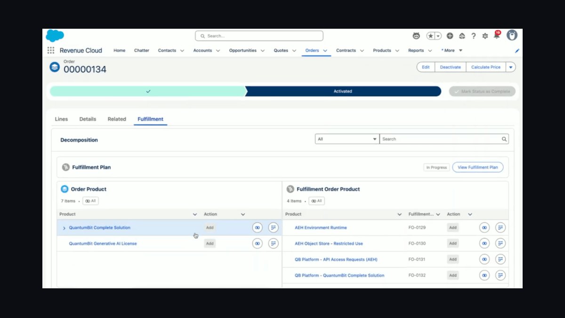
Task: Click link icon for QuantumBit Complete Solution
Action: point(257,228)
